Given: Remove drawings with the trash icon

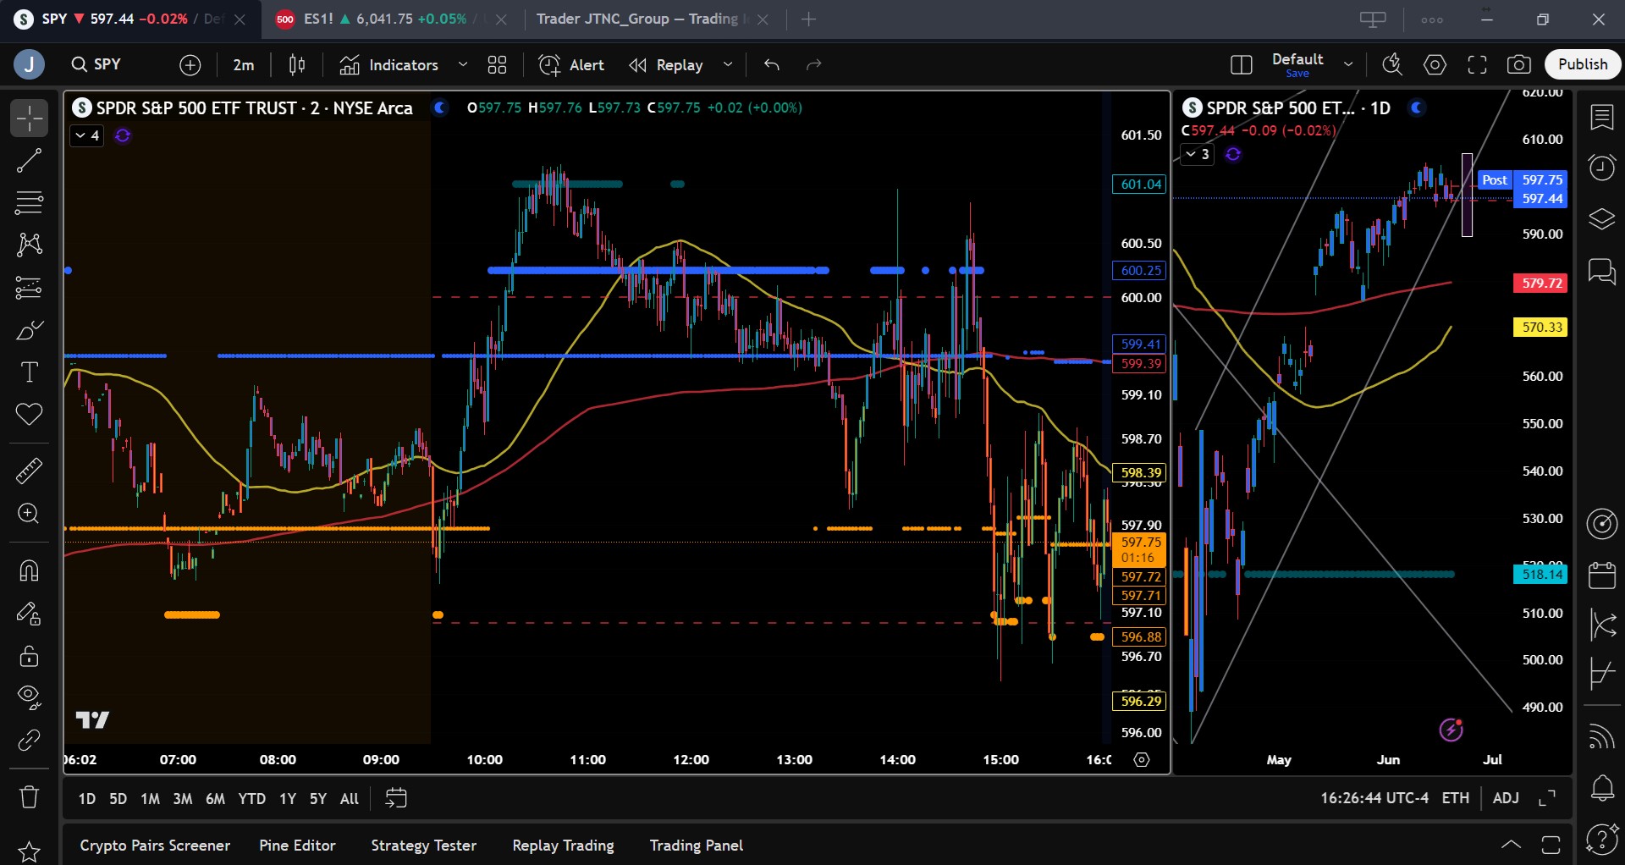Looking at the screenshot, I should point(29,796).
